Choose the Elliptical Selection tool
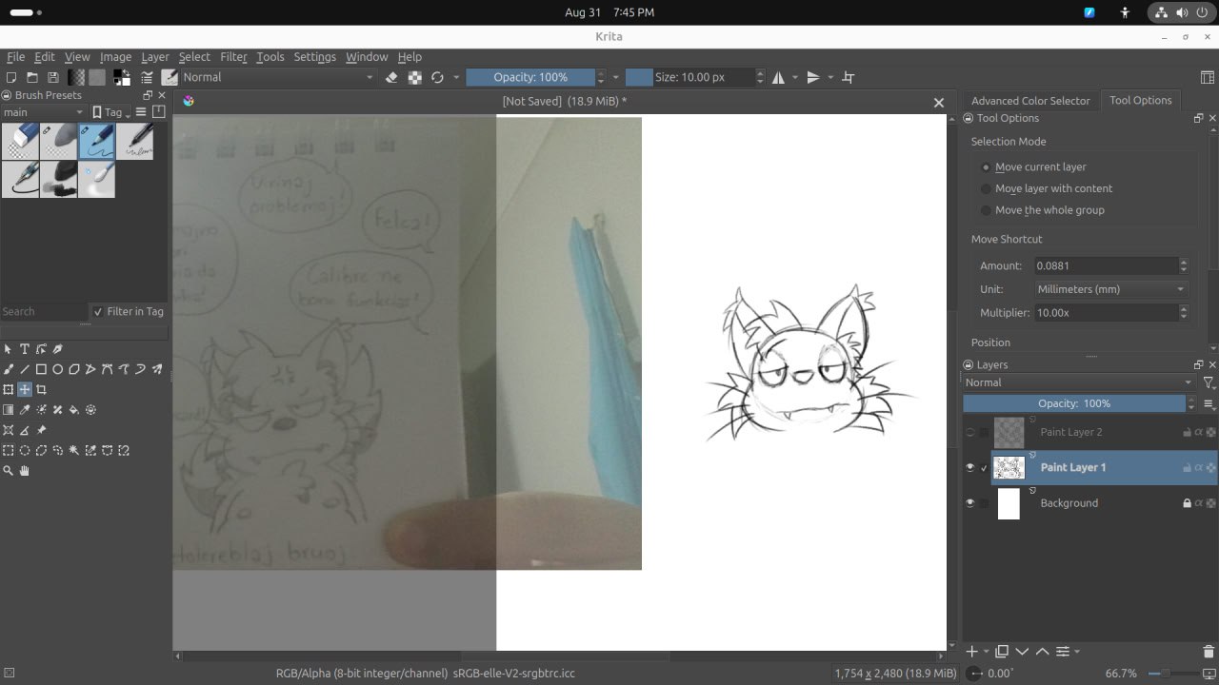This screenshot has width=1219, height=685. pos(25,451)
